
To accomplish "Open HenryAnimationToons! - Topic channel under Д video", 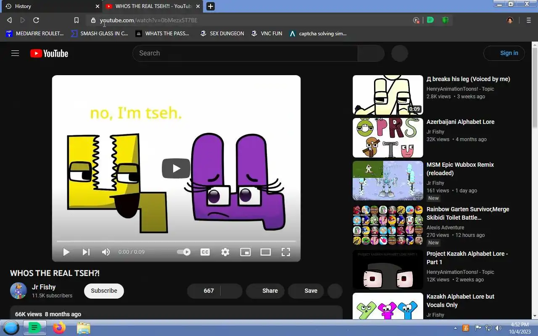I will point(460,89).
